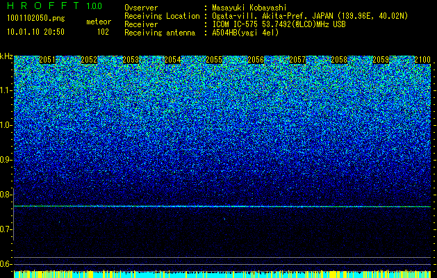Click the 2059 time marker
The image size is (437, 278).
(381, 60)
